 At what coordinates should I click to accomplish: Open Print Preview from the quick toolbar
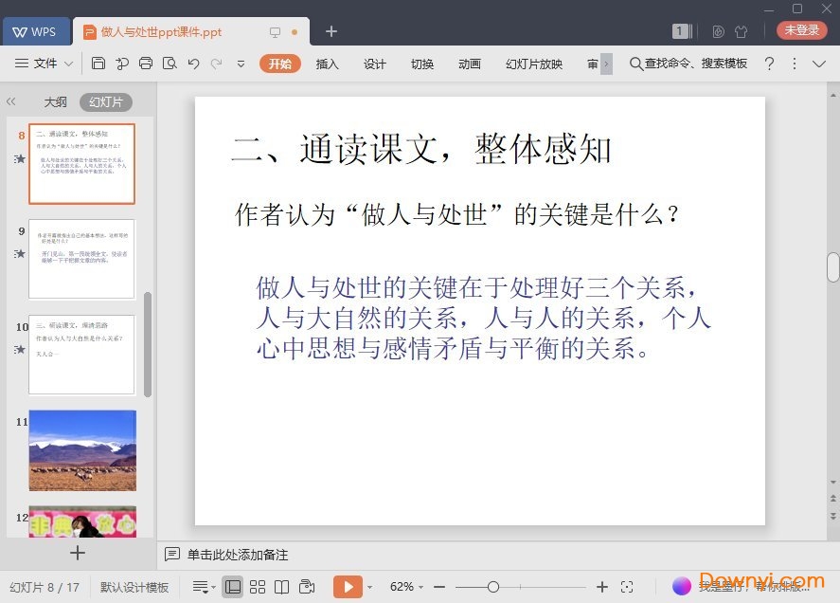(x=170, y=64)
